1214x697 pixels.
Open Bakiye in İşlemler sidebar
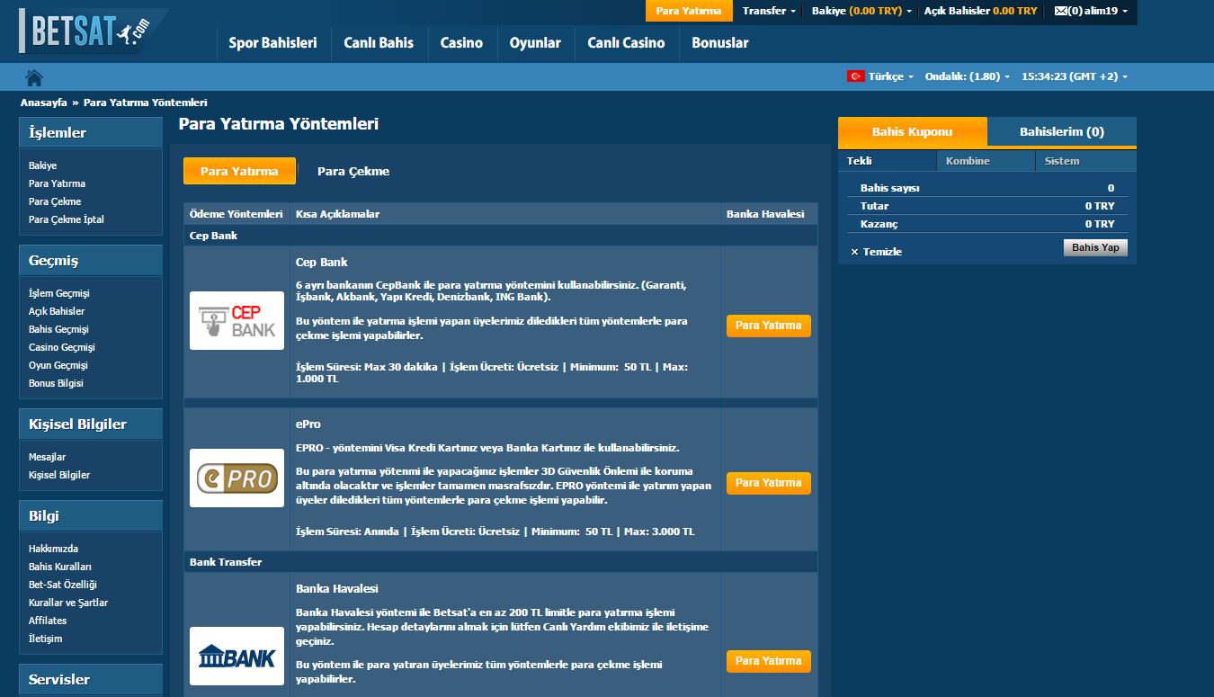(x=42, y=165)
